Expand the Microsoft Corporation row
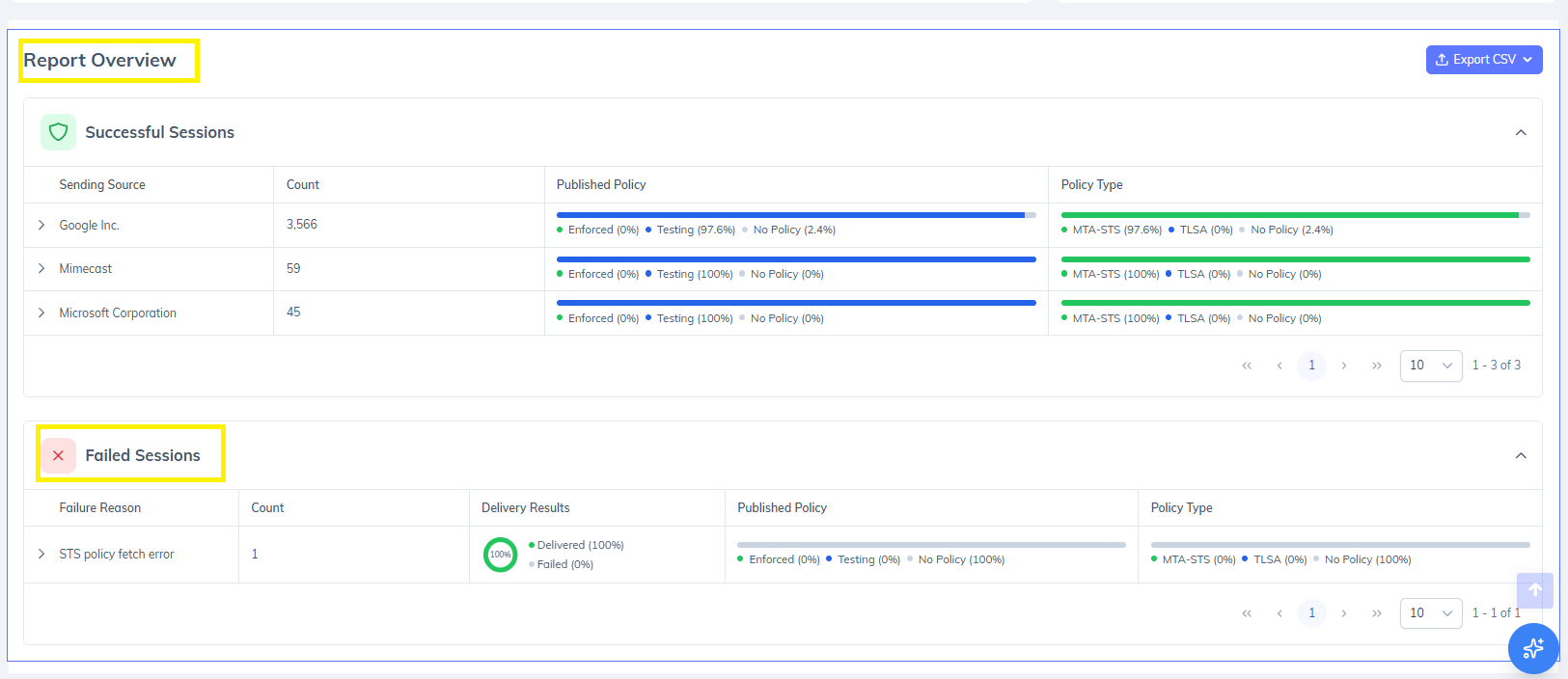This screenshot has width=1568, height=679. click(x=41, y=312)
